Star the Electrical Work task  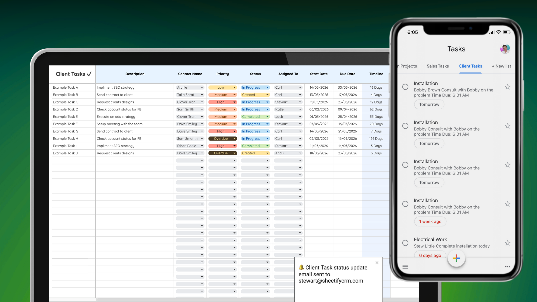(x=507, y=243)
